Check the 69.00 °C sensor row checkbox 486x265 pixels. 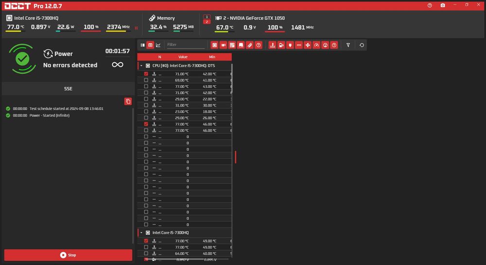coord(146,80)
